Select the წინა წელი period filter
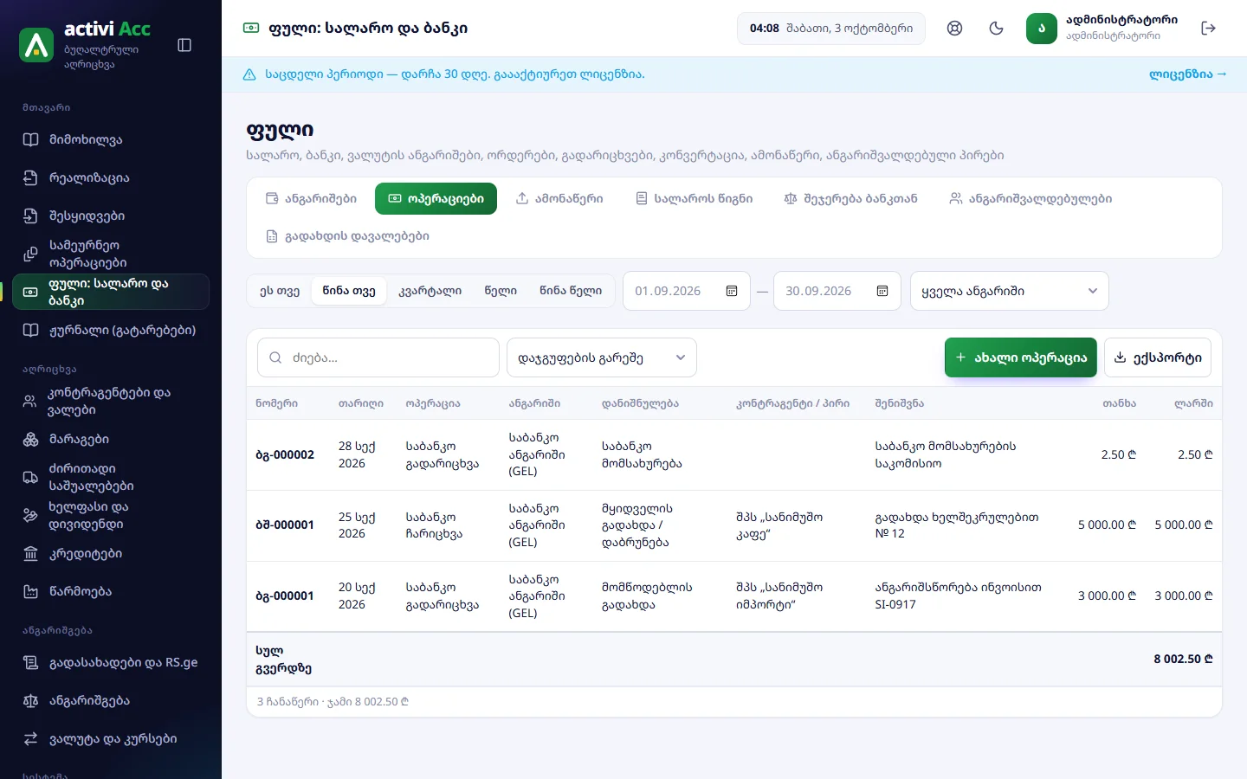The width and height of the screenshot is (1247, 779). [x=571, y=291]
